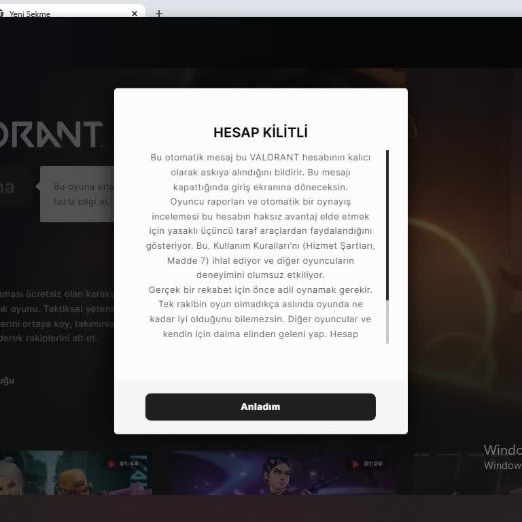Click the HESAP KİLİTLİ heading

pos(260,133)
